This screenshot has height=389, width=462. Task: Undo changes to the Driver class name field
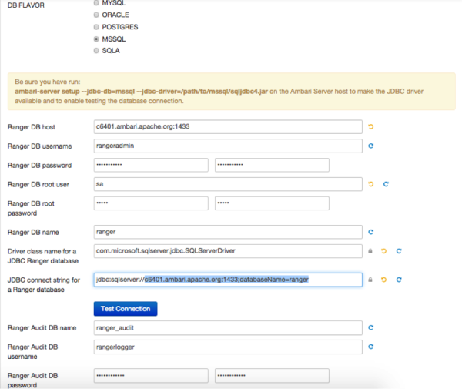click(x=383, y=251)
